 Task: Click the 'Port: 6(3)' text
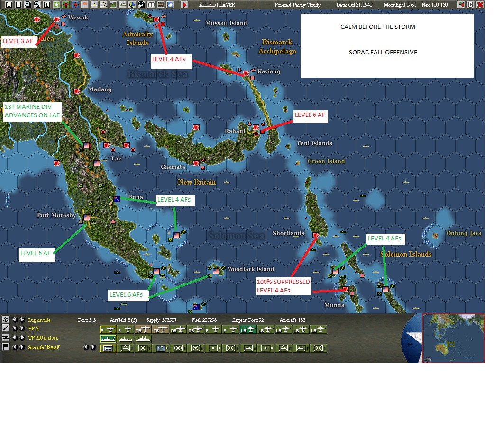88,320
